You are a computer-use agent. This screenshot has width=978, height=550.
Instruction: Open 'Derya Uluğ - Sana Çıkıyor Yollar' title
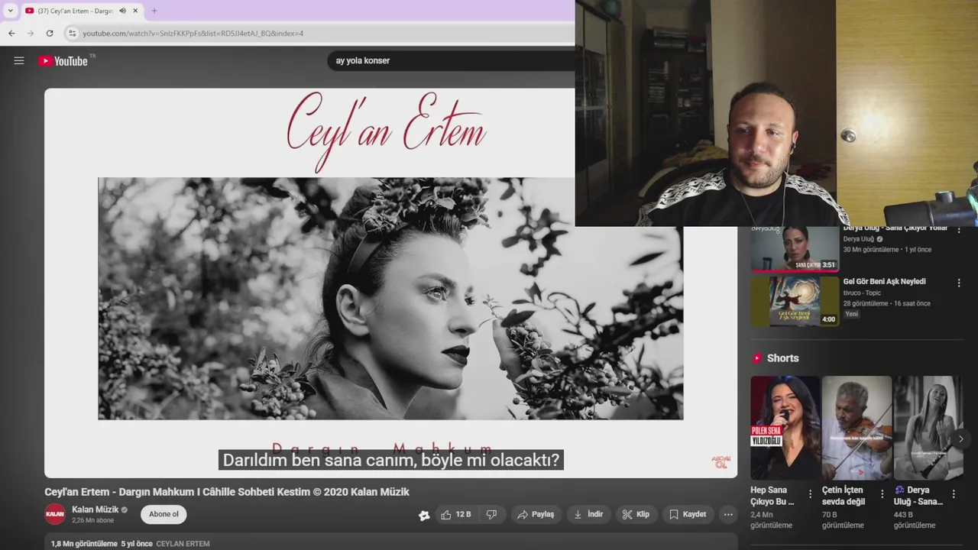(x=895, y=228)
